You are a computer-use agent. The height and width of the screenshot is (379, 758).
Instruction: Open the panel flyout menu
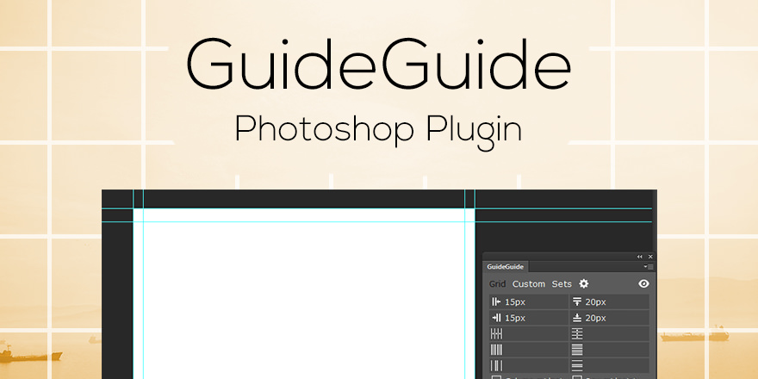[x=649, y=267]
